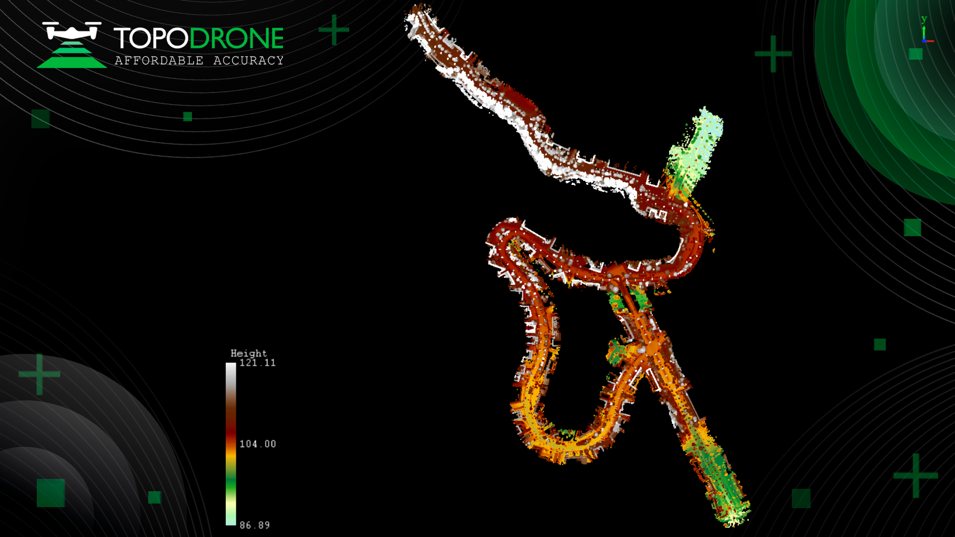Screen dimensions: 955x537
Task: Click the green plus near the axis gizmo
Action: (x=773, y=54)
